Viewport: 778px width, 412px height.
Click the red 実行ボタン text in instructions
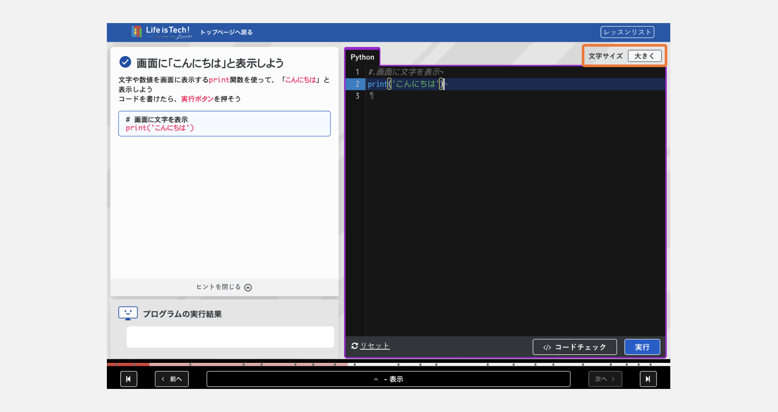click(x=197, y=99)
